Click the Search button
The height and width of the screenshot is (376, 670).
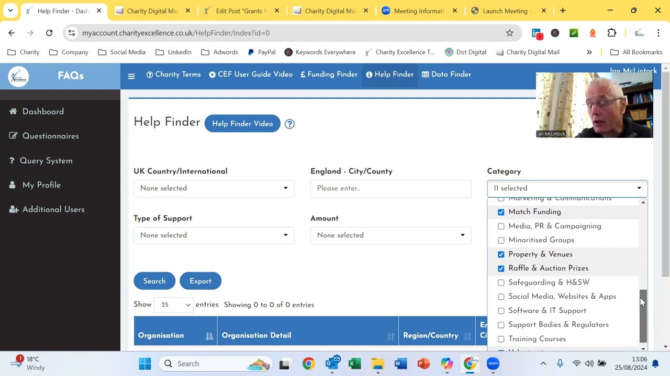154,281
